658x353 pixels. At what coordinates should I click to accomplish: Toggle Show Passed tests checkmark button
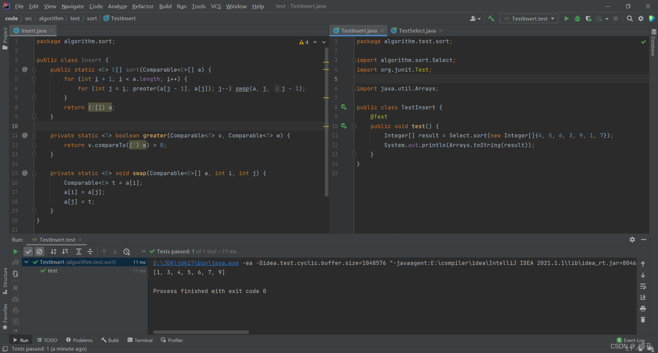click(x=28, y=252)
